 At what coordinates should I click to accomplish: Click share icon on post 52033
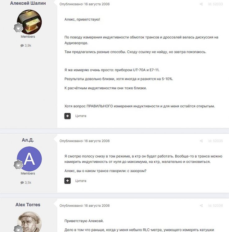point(201,4)
